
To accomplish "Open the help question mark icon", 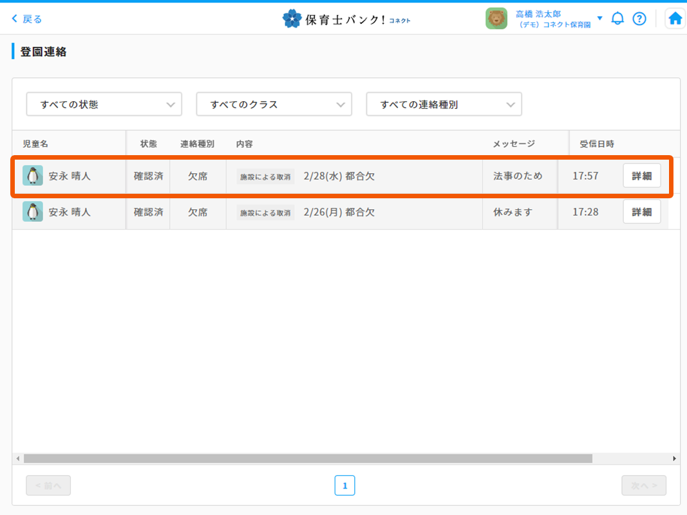I will click(x=639, y=19).
